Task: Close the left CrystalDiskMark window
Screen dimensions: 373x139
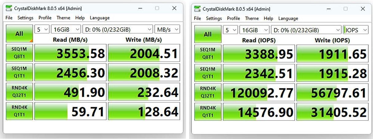Action: [174, 9]
